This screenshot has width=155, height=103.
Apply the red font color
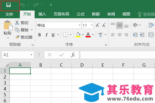(x=88, y=35)
